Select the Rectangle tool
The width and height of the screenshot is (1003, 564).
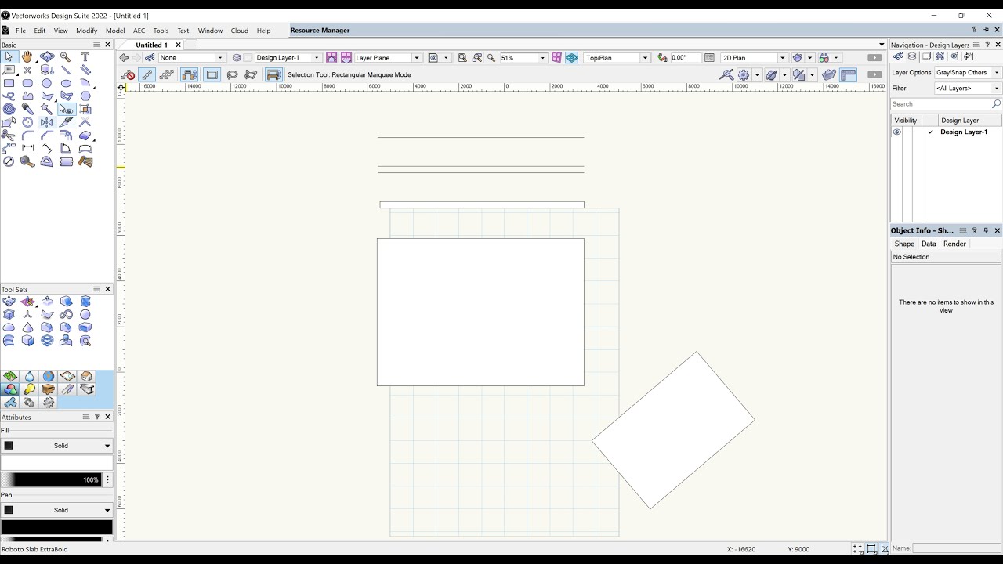click(x=9, y=83)
